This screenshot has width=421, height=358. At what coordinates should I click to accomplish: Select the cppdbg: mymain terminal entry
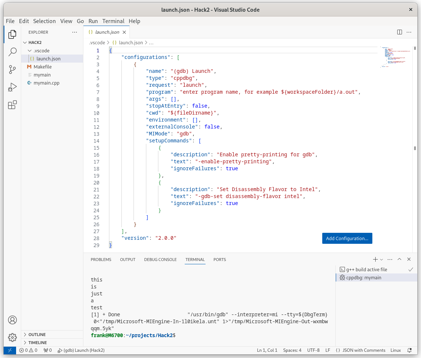(x=376, y=277)
